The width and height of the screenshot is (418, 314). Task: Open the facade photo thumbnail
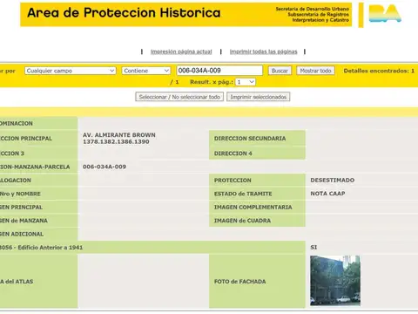335,281
